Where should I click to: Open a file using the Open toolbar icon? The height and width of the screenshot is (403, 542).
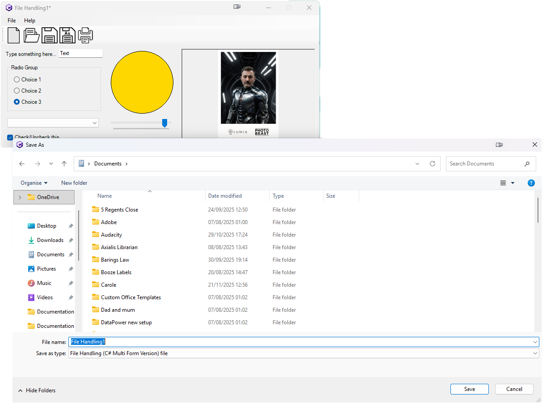coord(31,35)
